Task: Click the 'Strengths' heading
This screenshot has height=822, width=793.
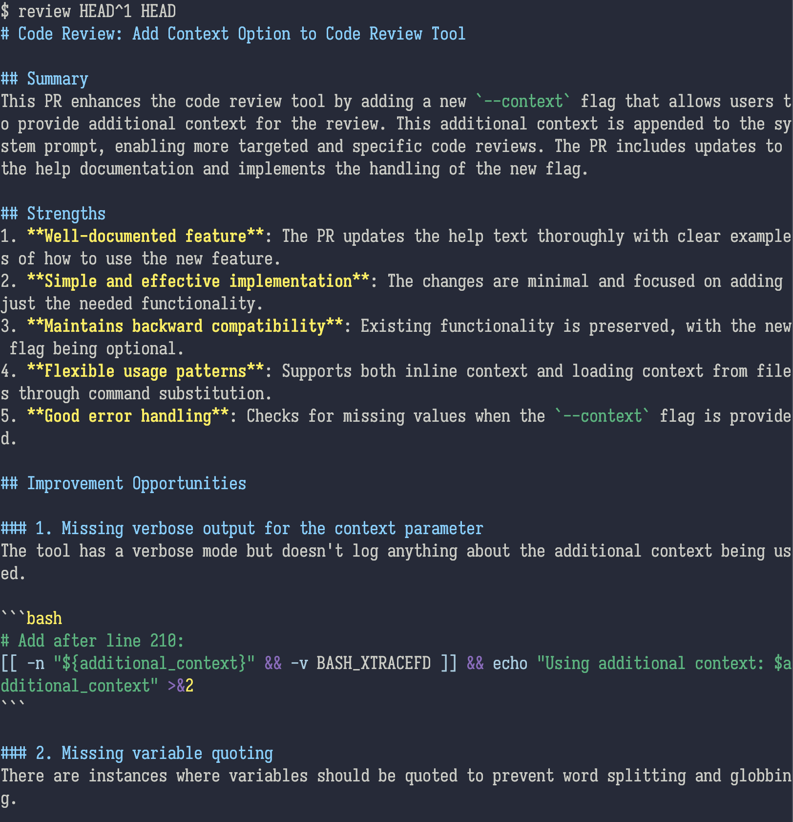Action: (66, 214)
